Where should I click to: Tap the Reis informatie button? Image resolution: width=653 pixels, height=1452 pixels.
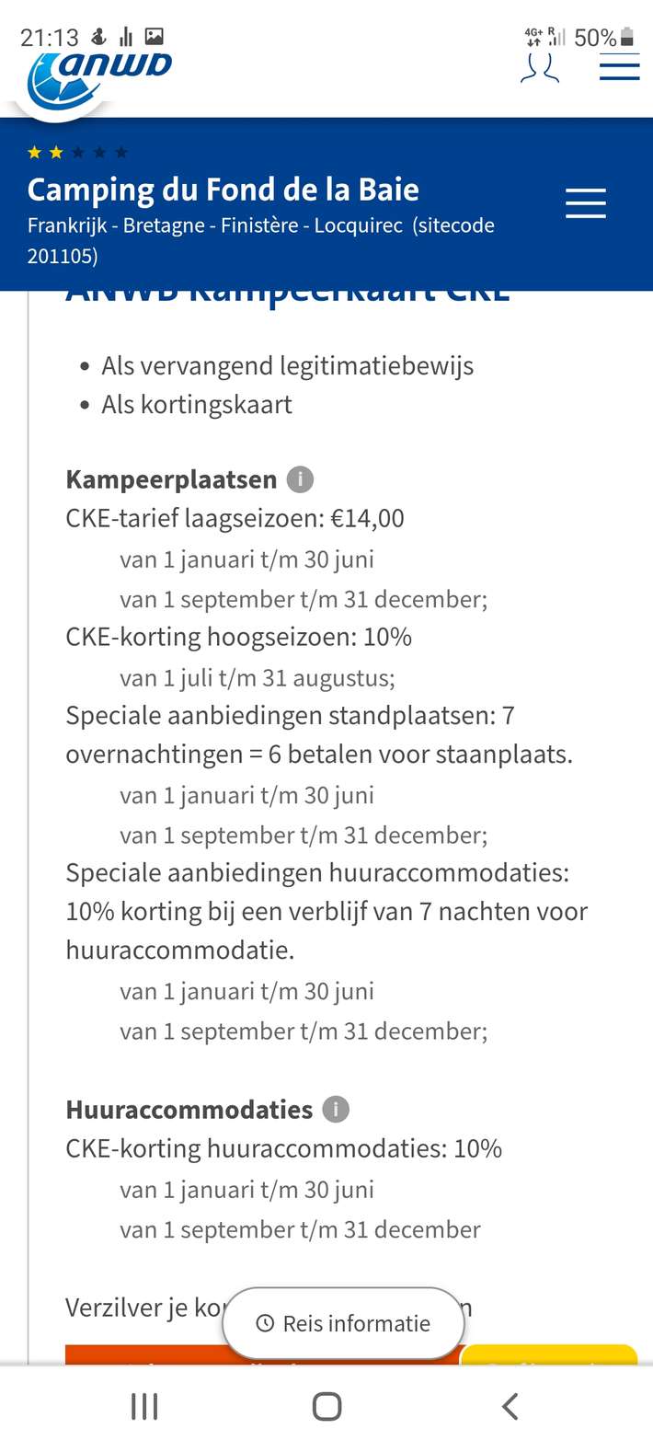[343, 1323]
